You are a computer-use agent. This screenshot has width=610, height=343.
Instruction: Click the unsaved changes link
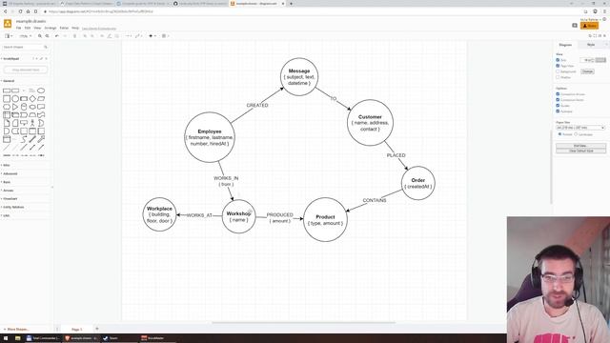(x=99, y=29)
